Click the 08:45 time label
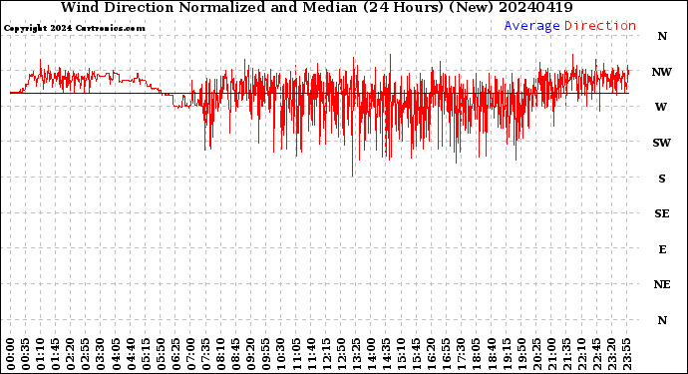688x374 pixels. pyautogui.click(x=236, y=354)
